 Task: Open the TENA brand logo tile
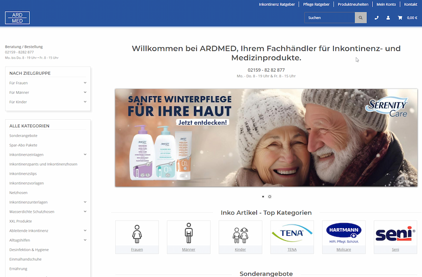click(292, 233)
